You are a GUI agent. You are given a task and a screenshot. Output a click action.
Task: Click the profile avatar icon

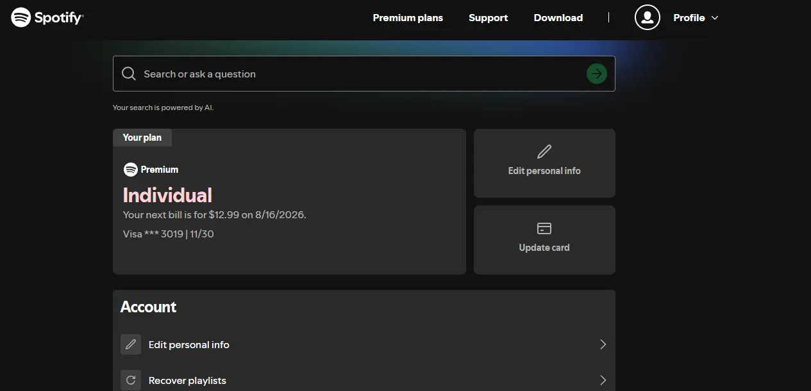click(648, 17)
